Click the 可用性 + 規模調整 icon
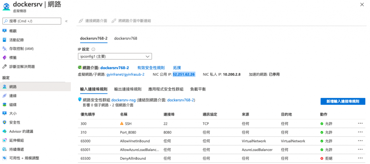The width and height of the screenshot is (370, 164). click(4, 158)
